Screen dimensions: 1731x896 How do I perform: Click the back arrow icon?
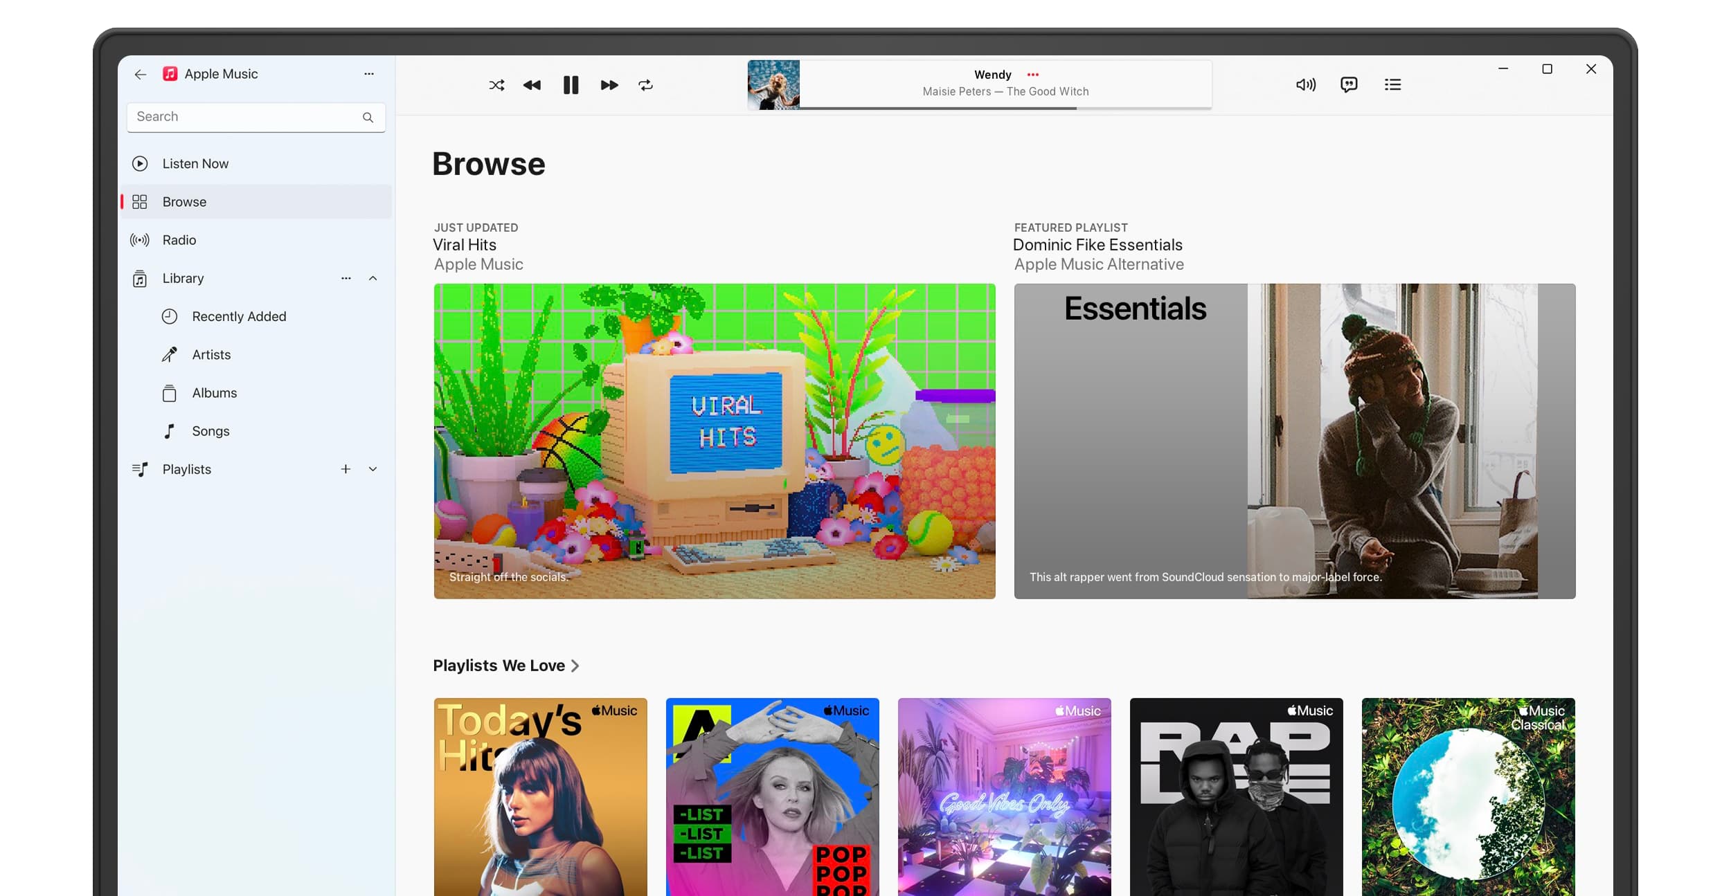click(141, 74)
